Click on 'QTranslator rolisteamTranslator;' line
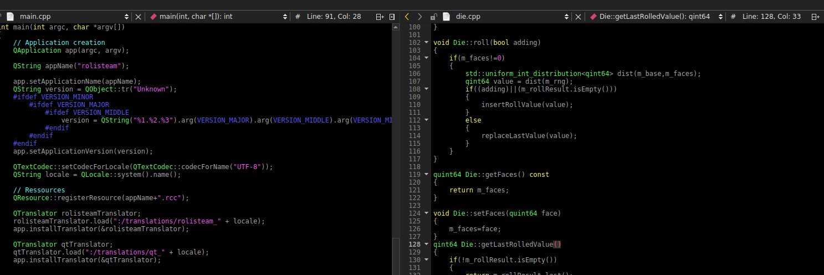Viewport: 824px width, 275px height. tap(77, 213)
